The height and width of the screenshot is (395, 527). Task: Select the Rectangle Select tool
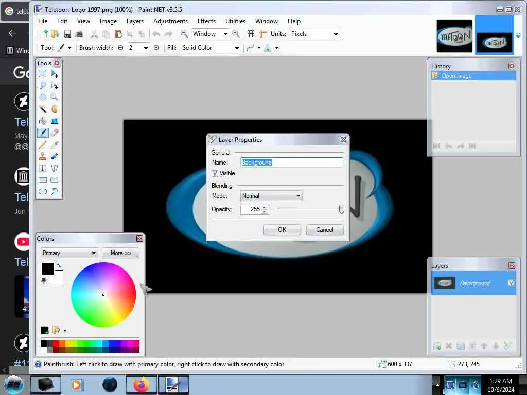tap(43, 74)
